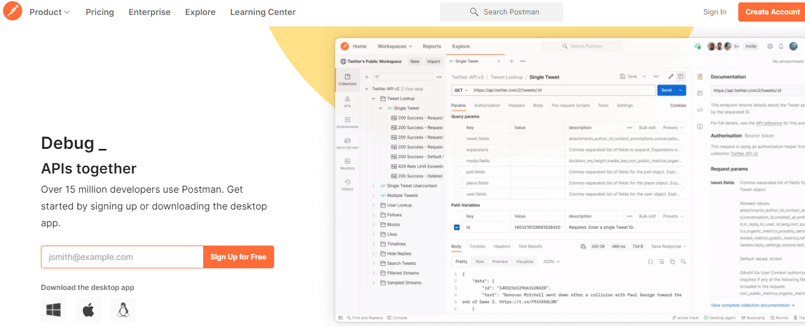Open the Save Response dropdown
The height and width of the screenshot is (326, 805).
[669, 246]
